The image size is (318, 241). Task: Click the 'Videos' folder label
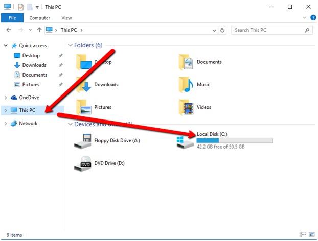click(204, 107)
